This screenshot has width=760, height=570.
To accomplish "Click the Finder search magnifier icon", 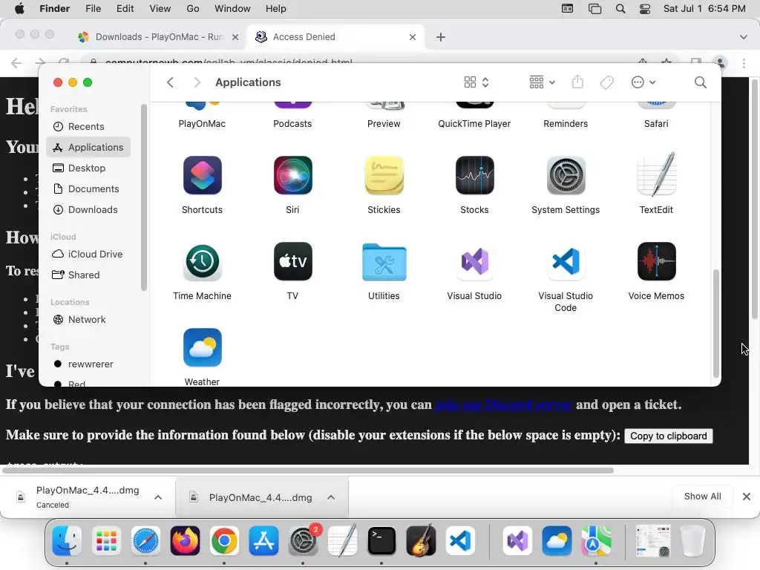I will [700, 82].
